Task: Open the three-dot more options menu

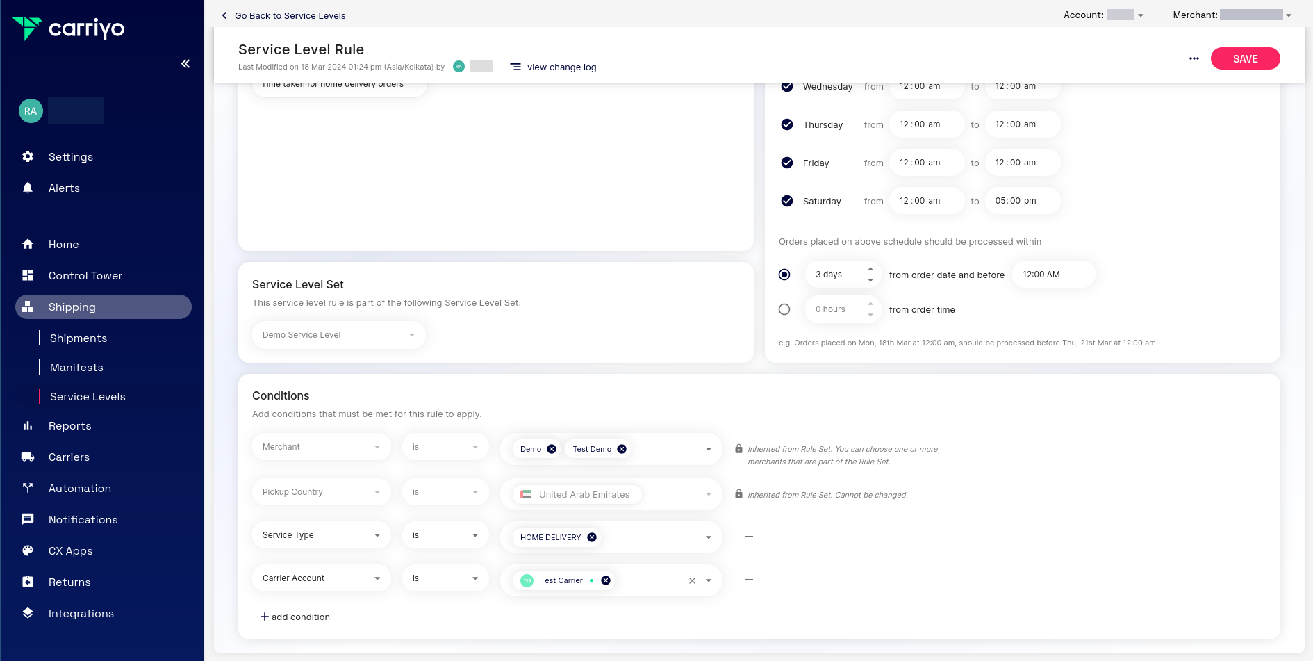Action: point(1194,58)
